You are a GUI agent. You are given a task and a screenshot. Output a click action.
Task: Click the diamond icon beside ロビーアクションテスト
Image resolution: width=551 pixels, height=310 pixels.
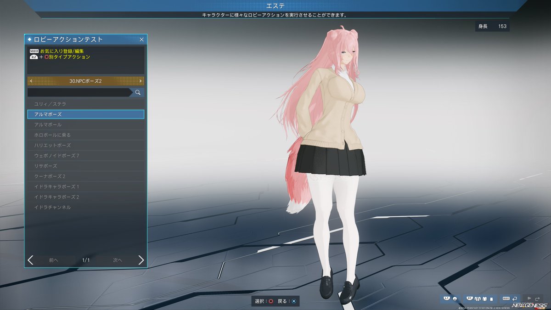(30, 39)
